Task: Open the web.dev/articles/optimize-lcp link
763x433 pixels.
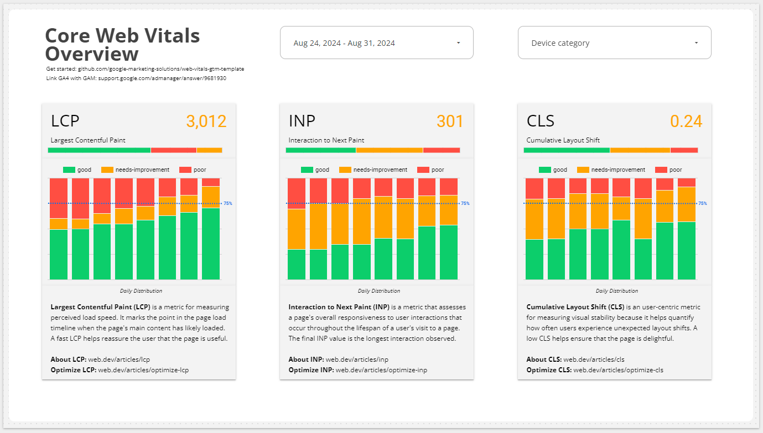Action: point(144,370)
